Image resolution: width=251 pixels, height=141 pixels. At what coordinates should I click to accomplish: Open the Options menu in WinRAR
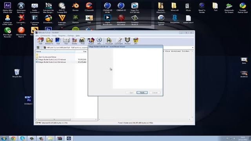click(x=71, y=36)
